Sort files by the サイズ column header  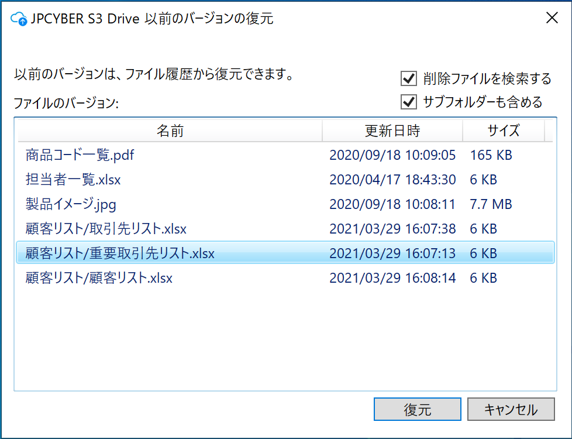point(503,131)
